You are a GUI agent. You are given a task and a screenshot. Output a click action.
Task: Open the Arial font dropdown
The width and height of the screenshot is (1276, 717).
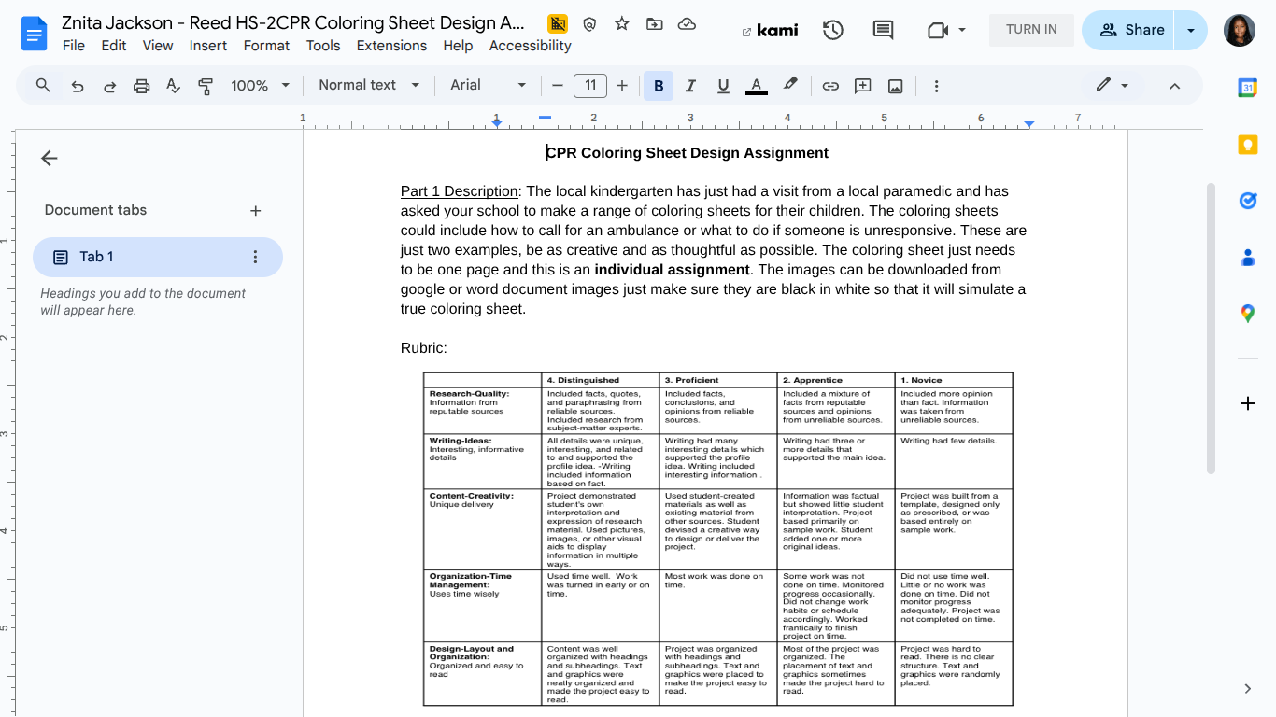click(x=488, y=85)
